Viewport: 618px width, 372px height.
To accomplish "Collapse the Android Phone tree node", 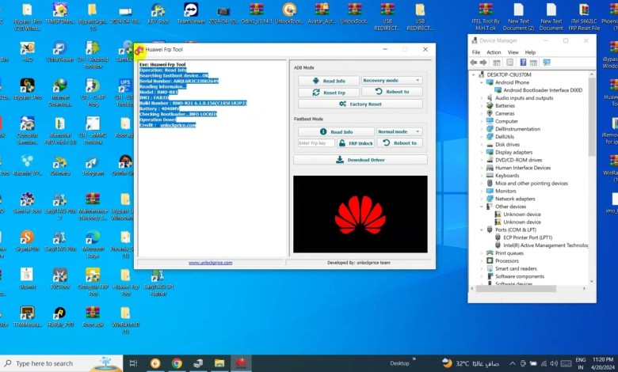I will (483, 82).
